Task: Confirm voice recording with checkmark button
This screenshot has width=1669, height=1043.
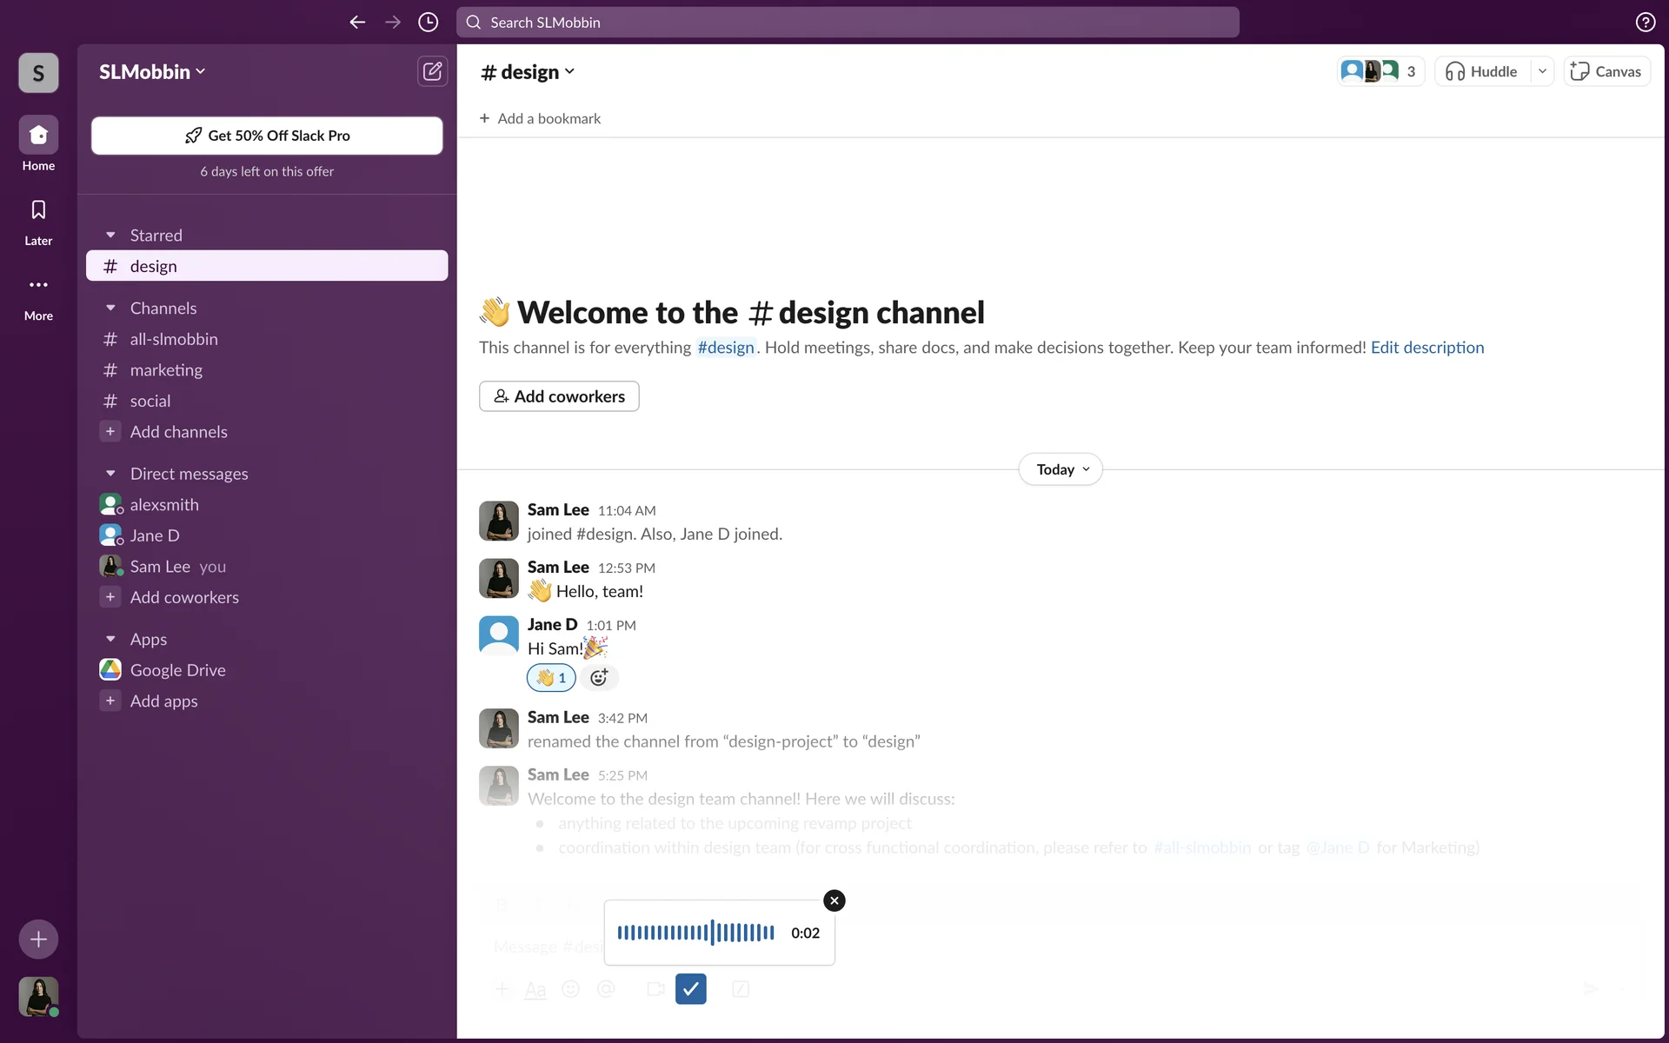Action: pos(690,989)
